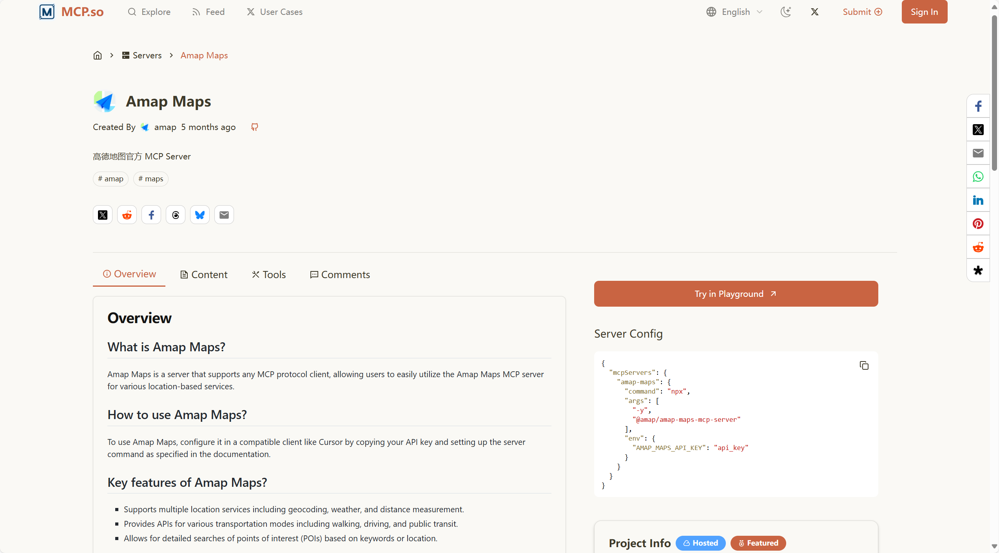Share on Reddit below the tags
Screen dimensions: 999x553
point(127,215)
